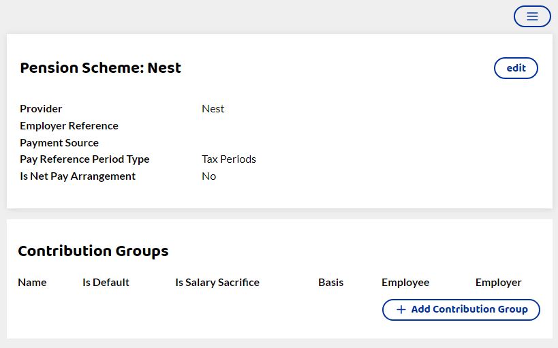Select the Pay Reference Period Type label
This screenshot has height=348, width=558.
(84, 159)
